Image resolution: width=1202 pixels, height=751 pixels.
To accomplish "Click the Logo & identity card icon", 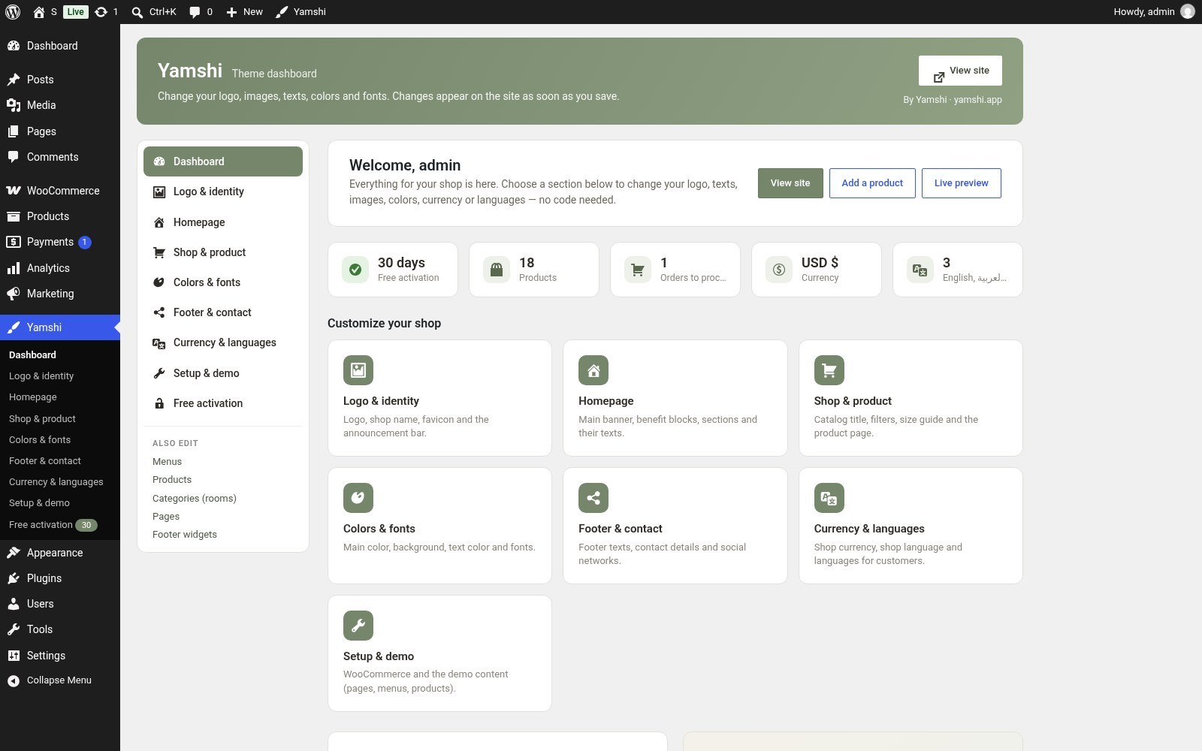I will point(358,370).
